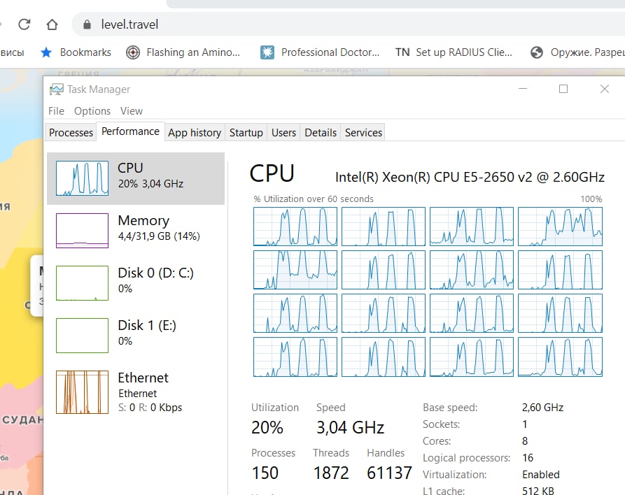Click '% Utilization over 60 seconds' label
This screenshot has width=625, height=495.
tap(314, 199)
